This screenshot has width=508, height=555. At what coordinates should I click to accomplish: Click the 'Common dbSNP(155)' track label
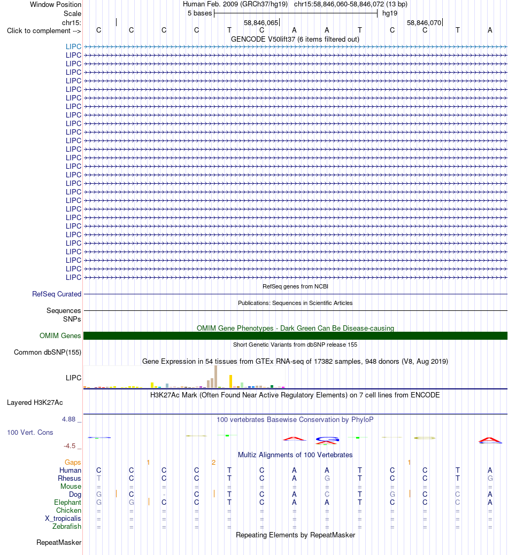pos(48,352)
